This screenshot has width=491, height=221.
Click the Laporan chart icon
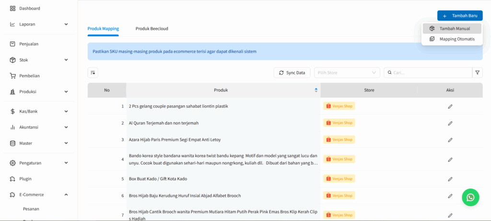[12, 24]
